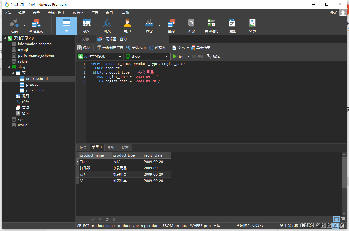Image resolution: width=349 pixels, height=231 pixels.
Task: Select sakila database in tree
Action: 23,61
